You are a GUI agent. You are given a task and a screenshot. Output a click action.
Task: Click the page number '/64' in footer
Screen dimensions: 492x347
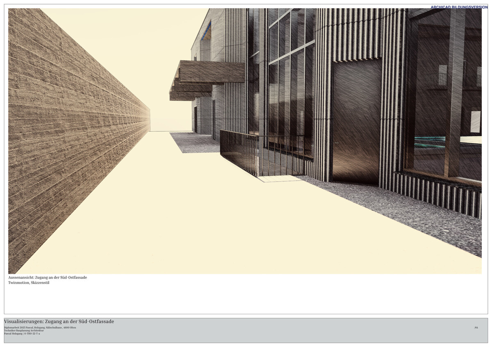(476, 328)
